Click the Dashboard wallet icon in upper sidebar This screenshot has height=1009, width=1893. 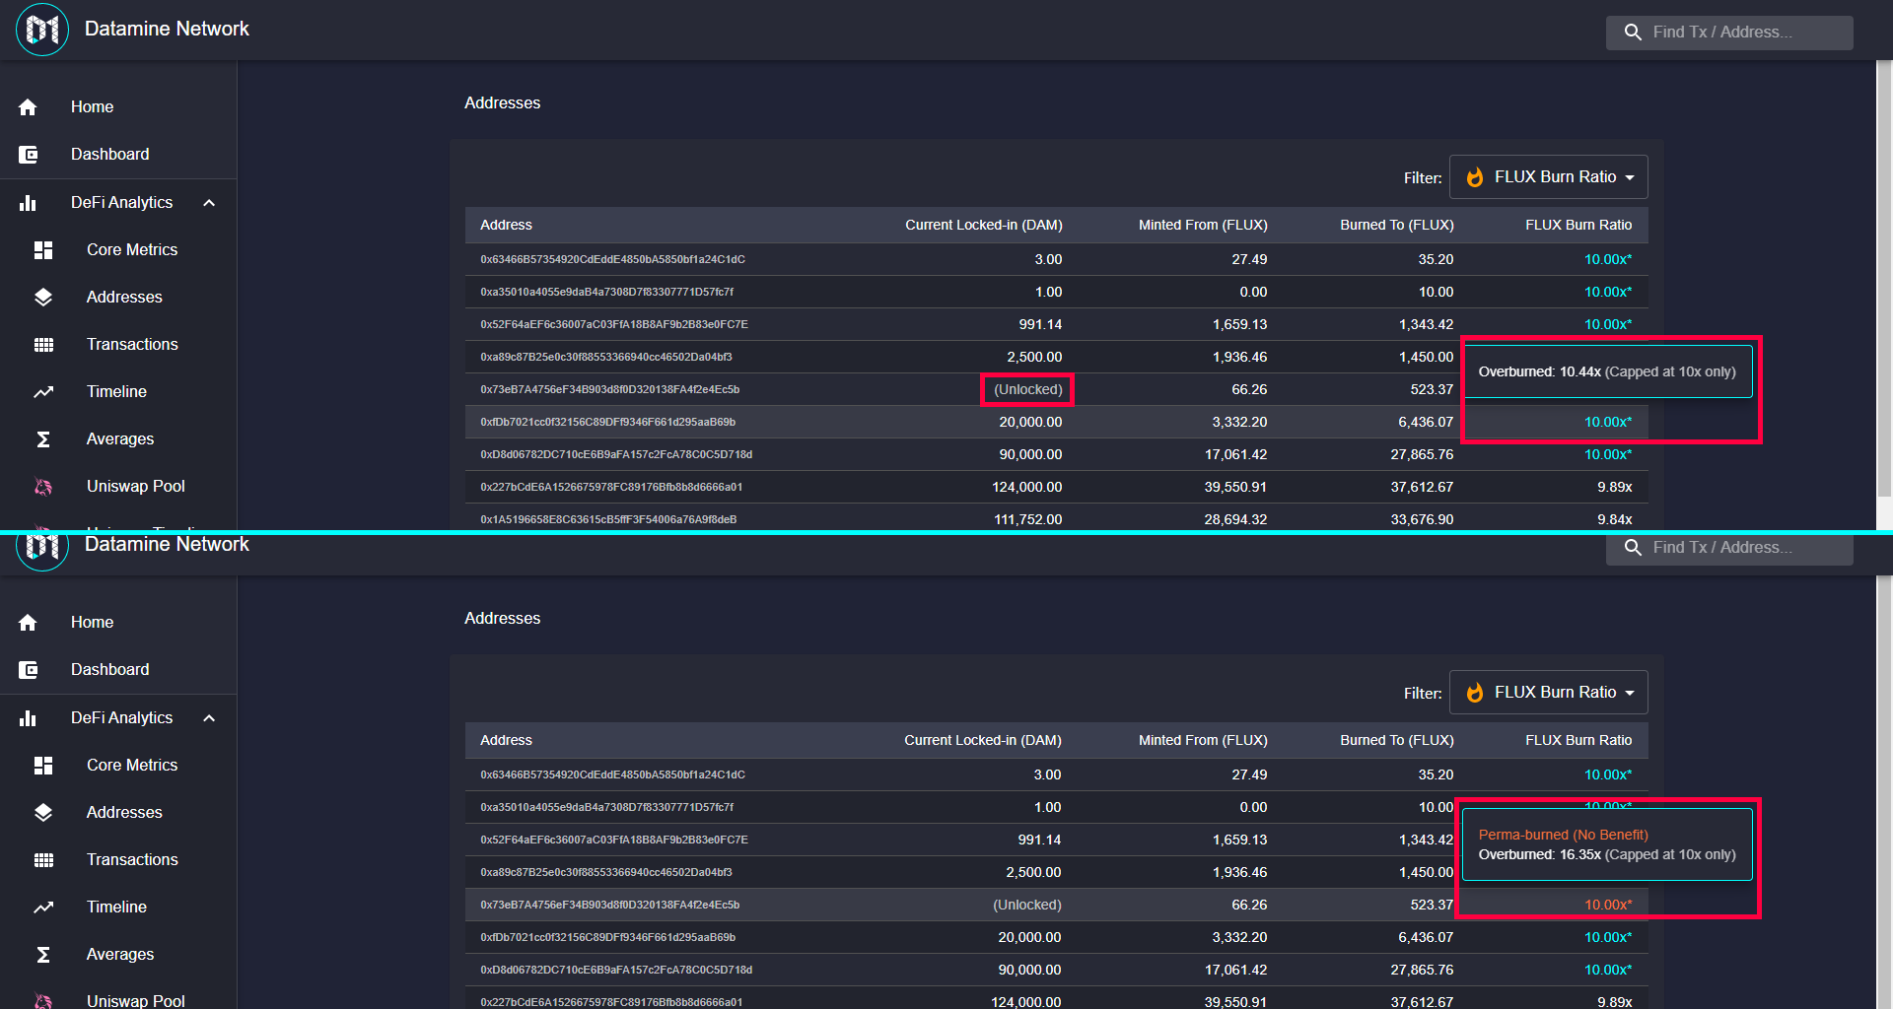coord(28,155)
